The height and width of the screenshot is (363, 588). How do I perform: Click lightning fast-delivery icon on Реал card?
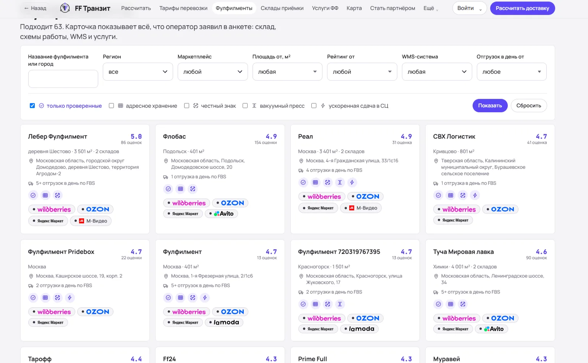click(352, 182)
